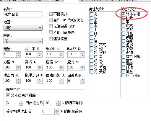Click the 定量 value field
Image resolution: width=151 pixels, height=121 pixels.
point(10,54)
